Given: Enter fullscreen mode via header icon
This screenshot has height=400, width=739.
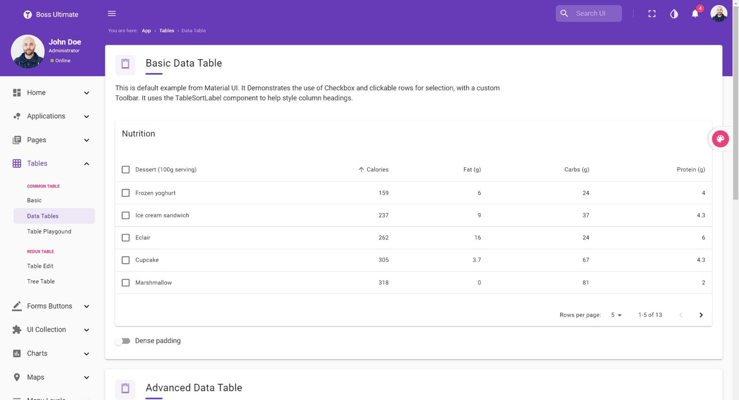Looking at the screenshot, I should pos(652,14).
